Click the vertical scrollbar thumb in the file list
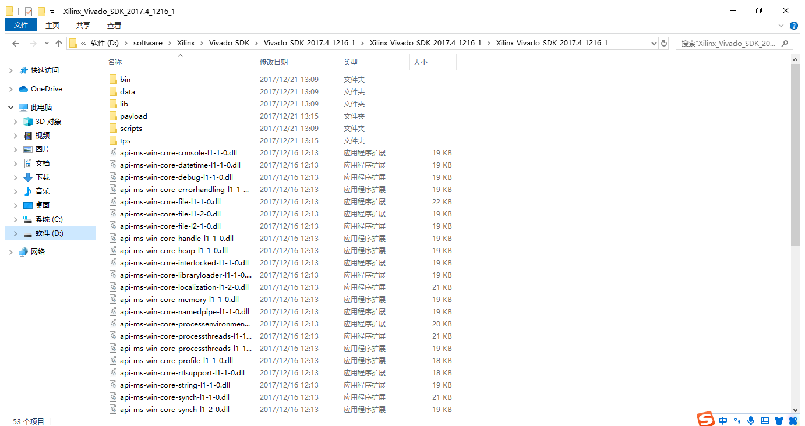The height and width of the screenshot is (426, 805). [796, 155]
